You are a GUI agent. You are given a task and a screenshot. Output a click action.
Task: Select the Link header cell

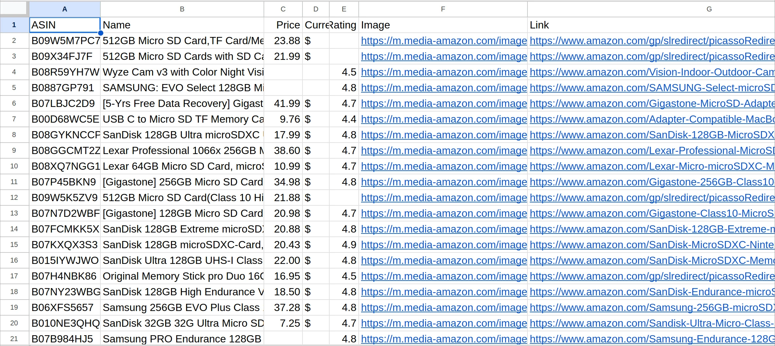click(651, 25)
